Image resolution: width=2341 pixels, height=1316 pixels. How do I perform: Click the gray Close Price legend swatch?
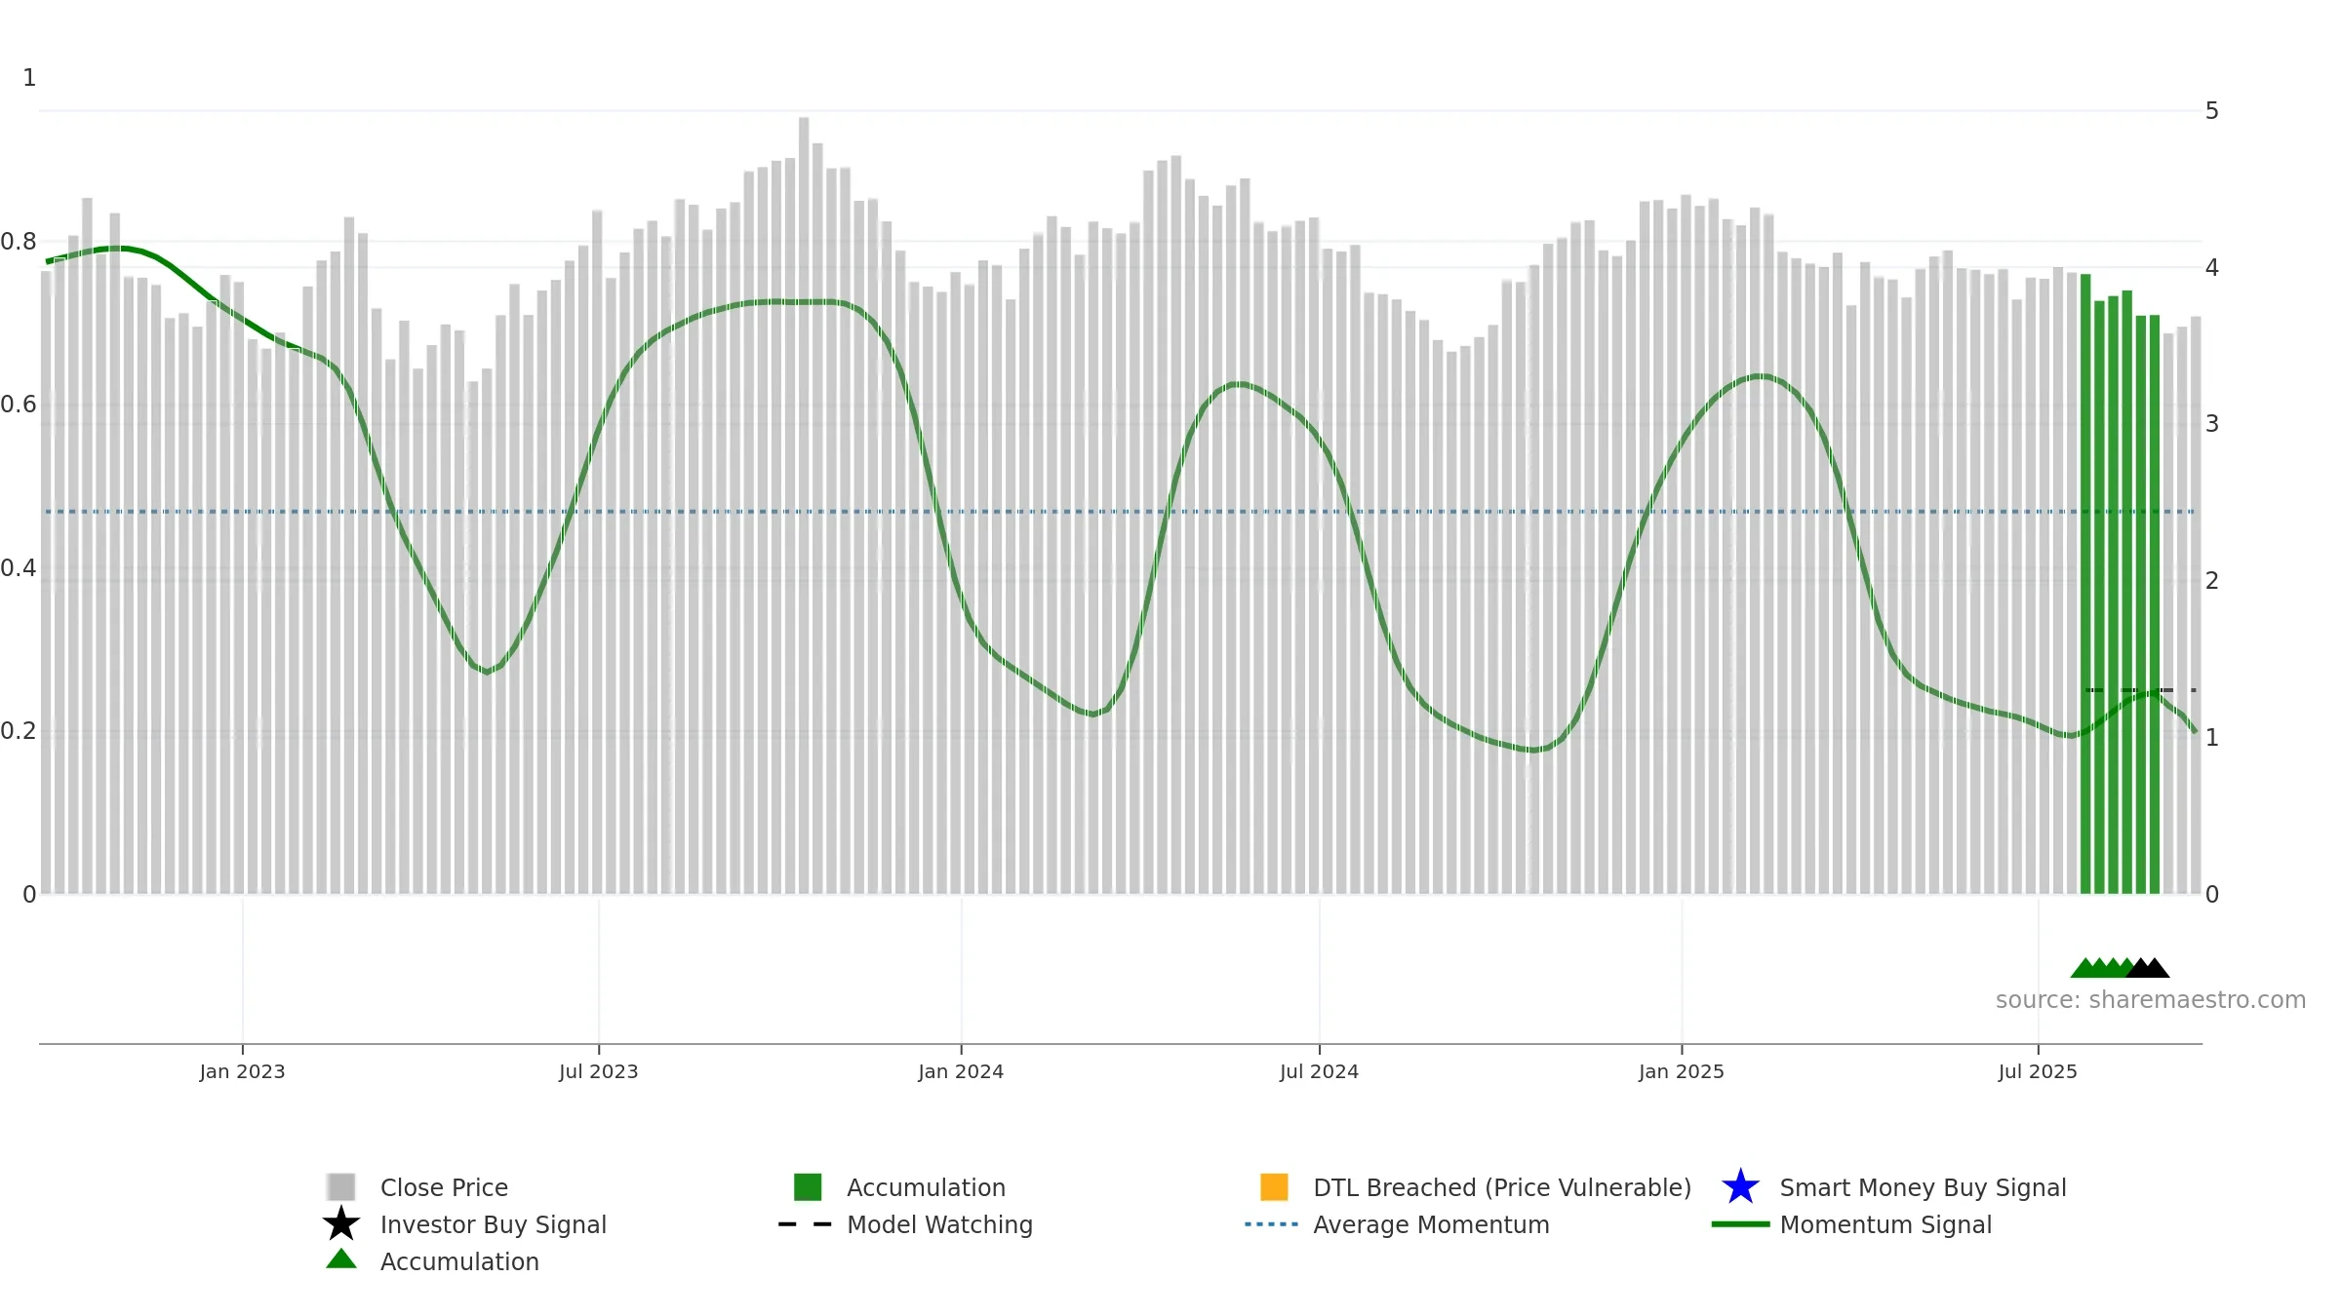341,1187
